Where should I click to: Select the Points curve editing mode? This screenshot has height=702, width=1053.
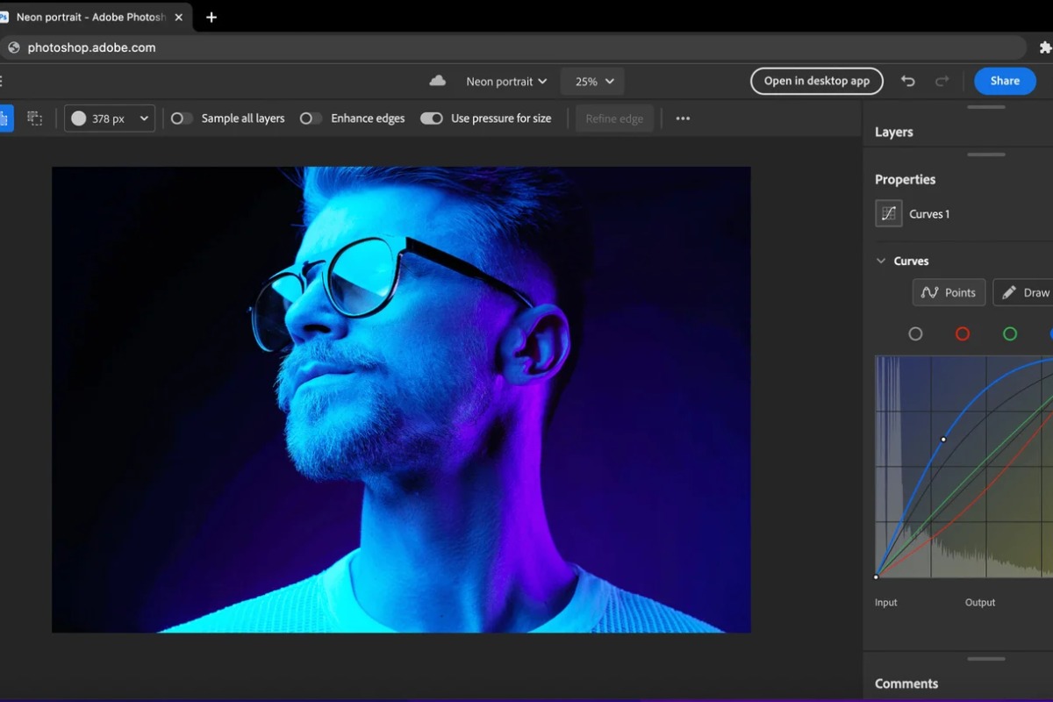coord(949,292)
